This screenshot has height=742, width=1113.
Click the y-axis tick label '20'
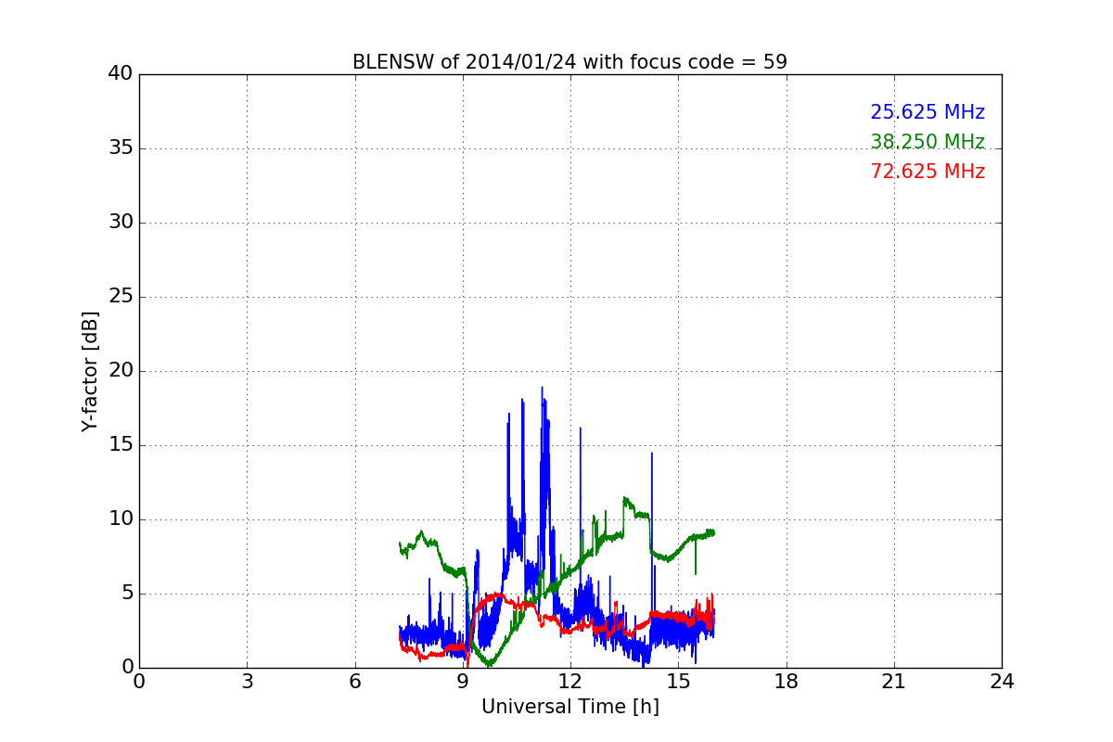121,371
